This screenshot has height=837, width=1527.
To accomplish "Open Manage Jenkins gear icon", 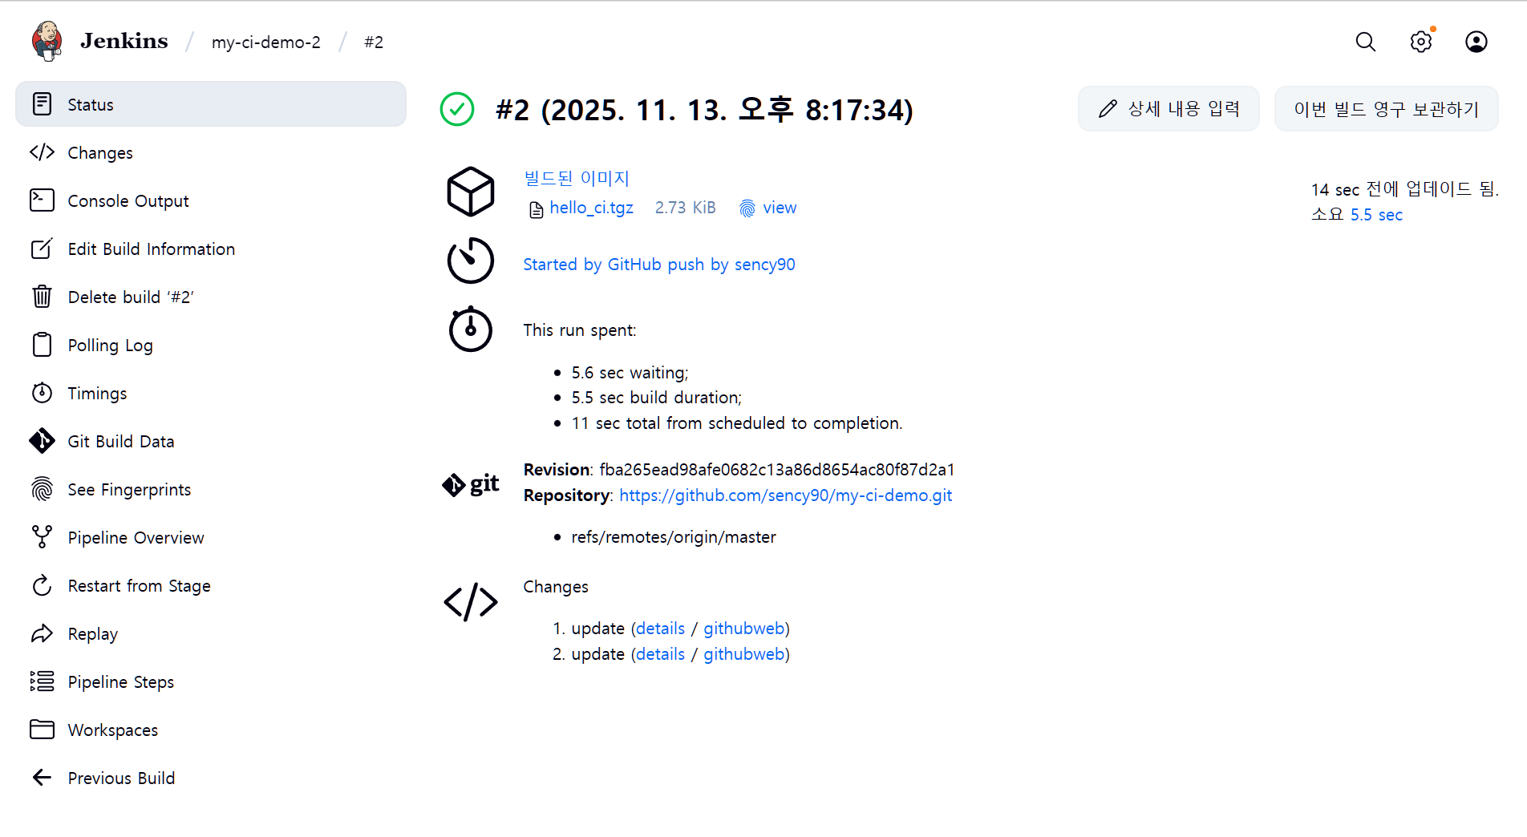I will (1420, 42).
